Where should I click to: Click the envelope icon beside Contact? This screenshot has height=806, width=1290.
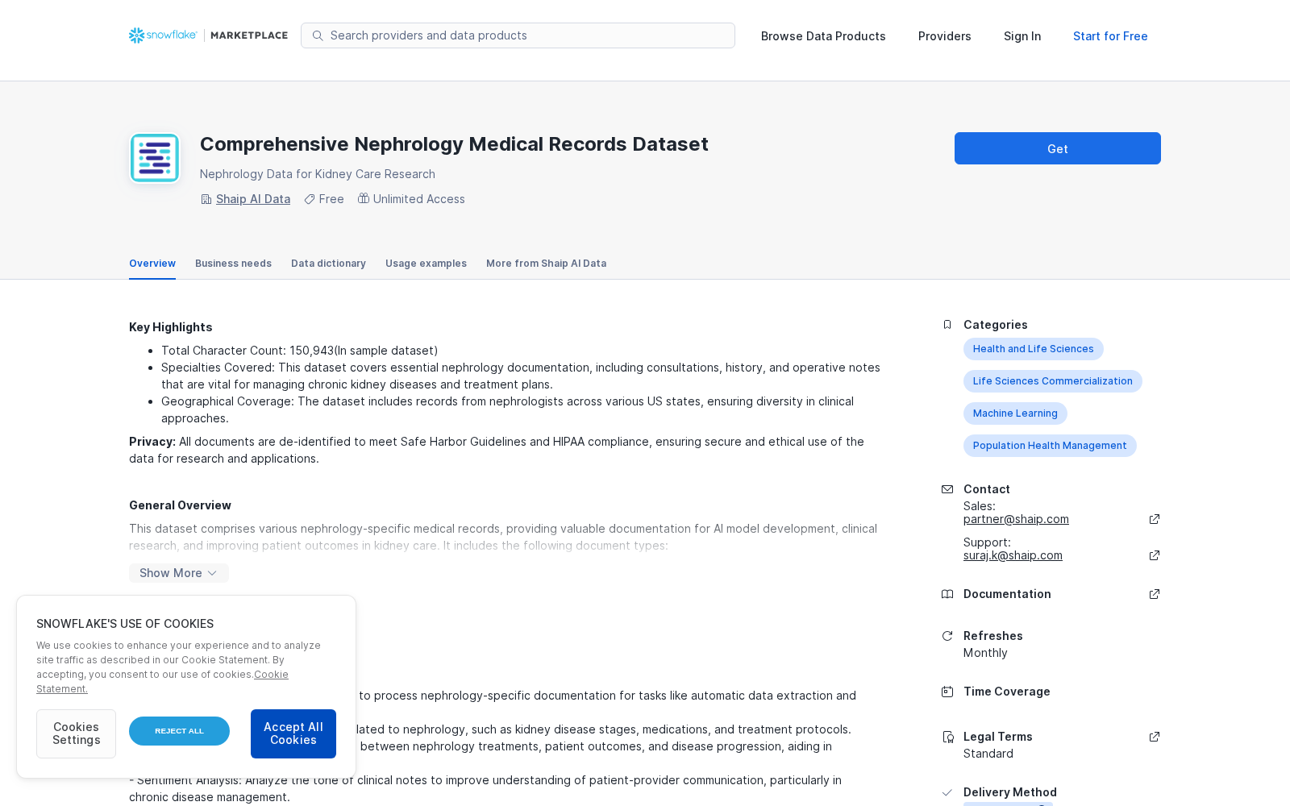[x=947, y=489]
